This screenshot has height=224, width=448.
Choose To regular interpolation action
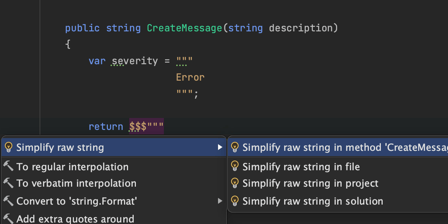[x=72, y=167]
